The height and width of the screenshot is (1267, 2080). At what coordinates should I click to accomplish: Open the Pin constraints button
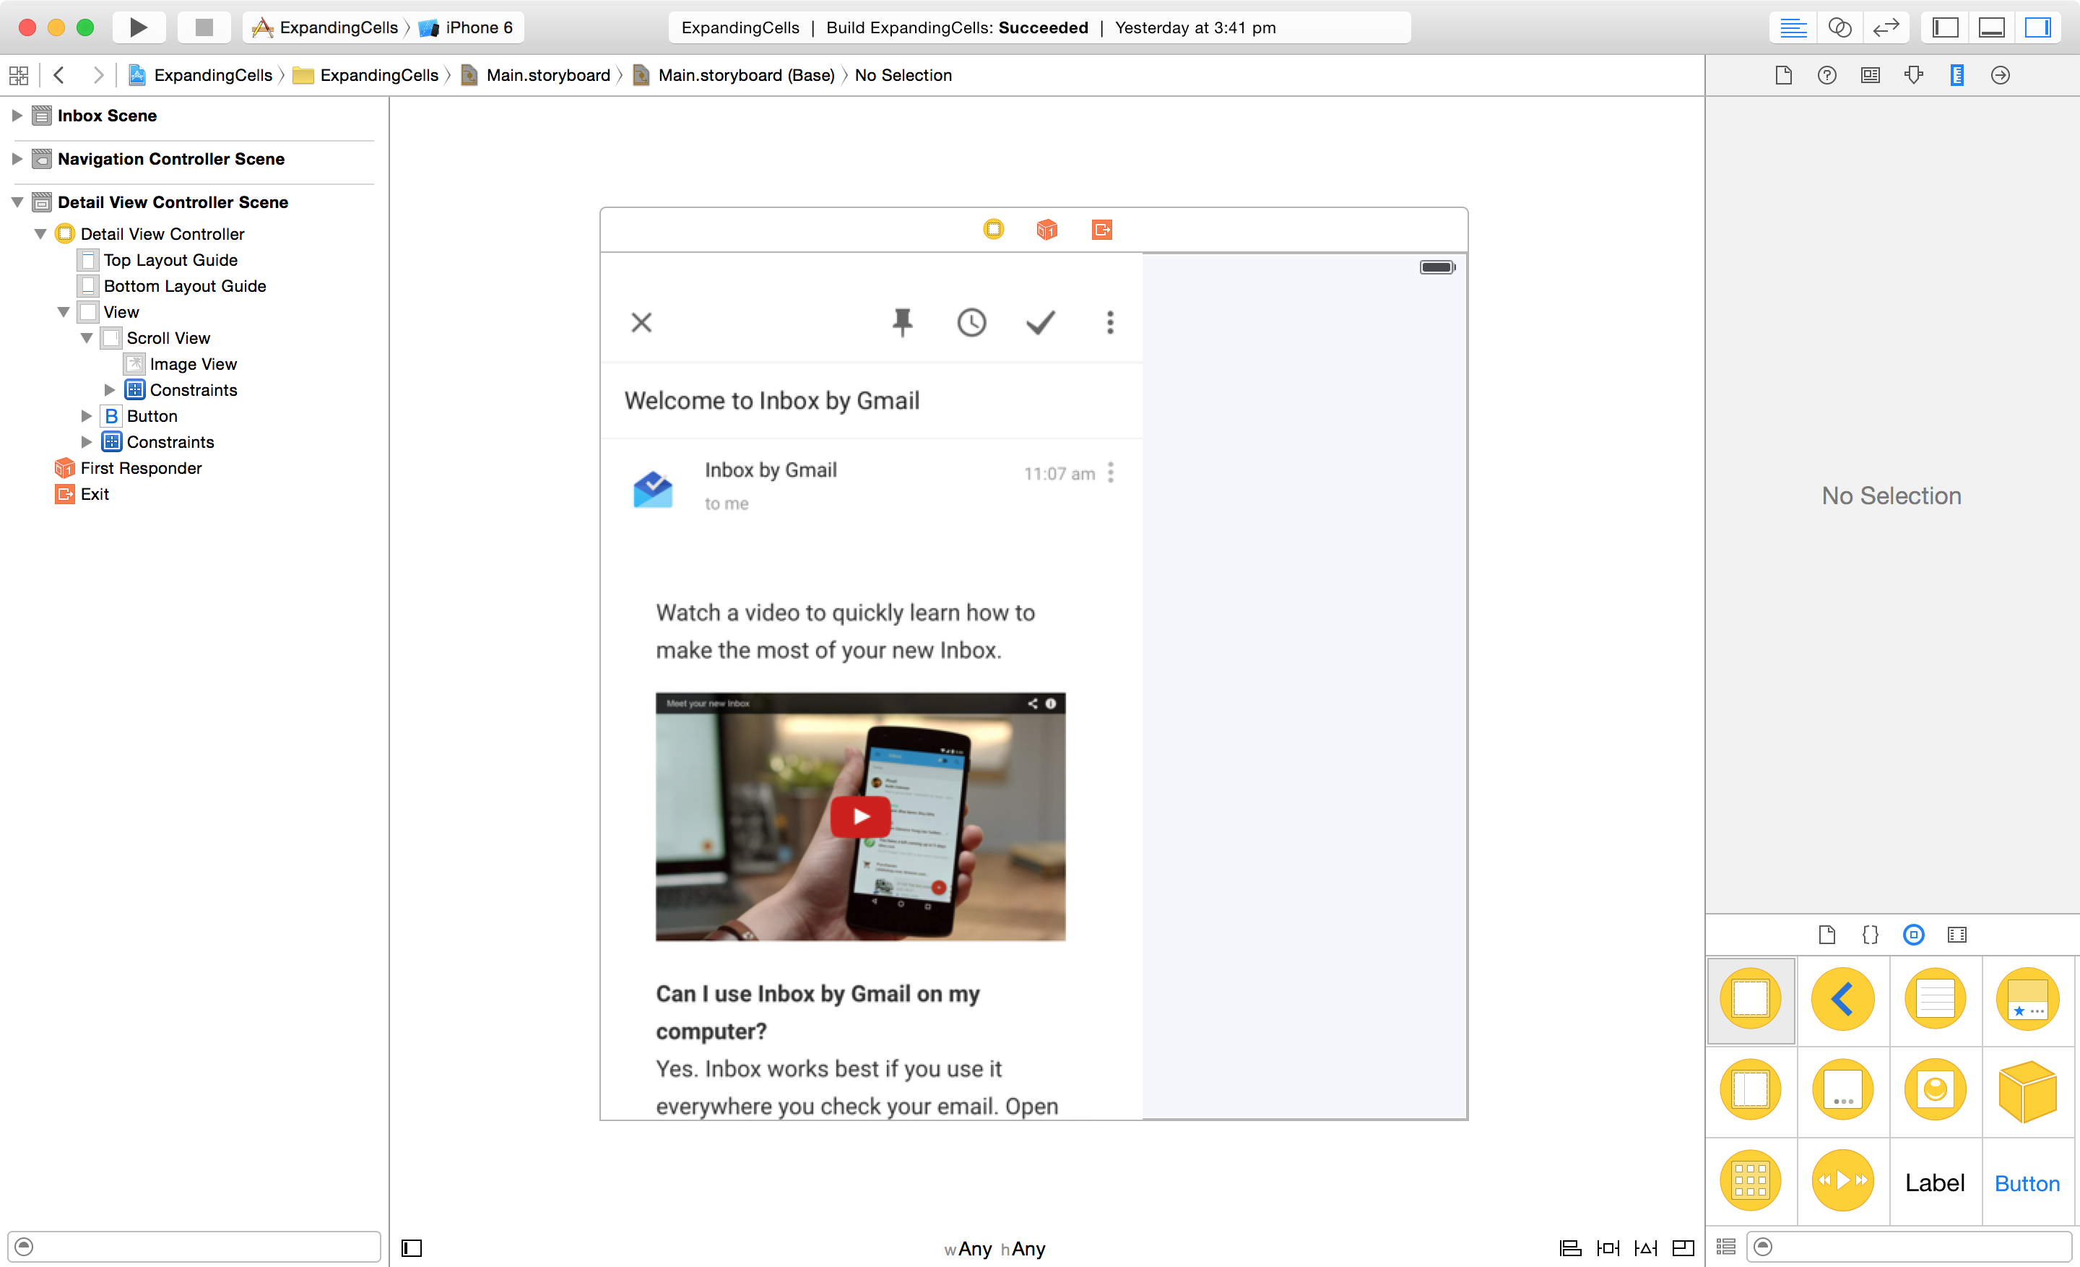click(x=1607, y=1247)
